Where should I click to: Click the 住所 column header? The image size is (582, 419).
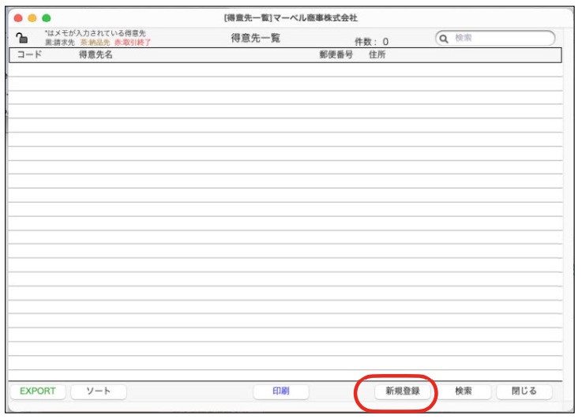[x=377, y=55]
